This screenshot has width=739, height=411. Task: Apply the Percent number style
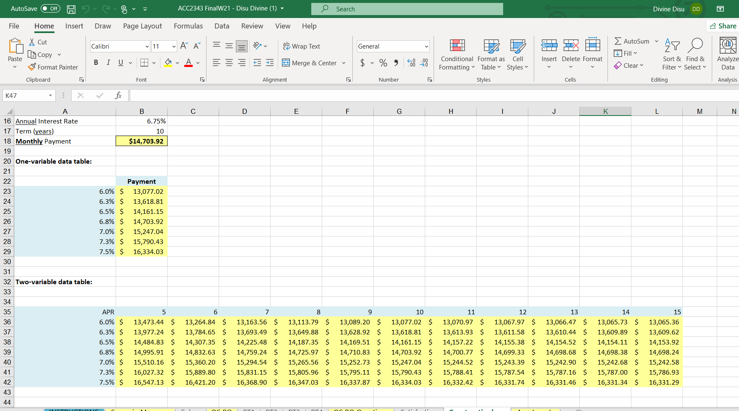coord(383,63)
